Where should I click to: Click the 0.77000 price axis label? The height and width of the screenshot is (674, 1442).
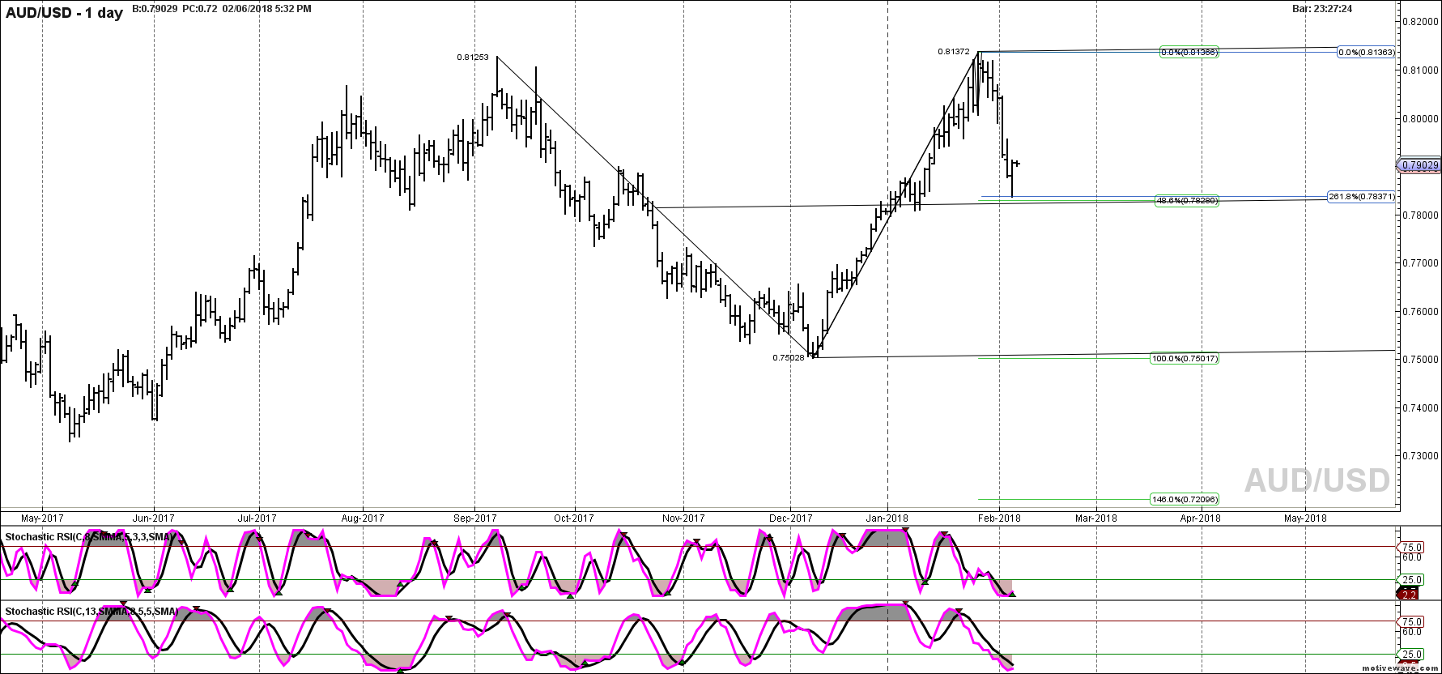(x=1421, y=263)
